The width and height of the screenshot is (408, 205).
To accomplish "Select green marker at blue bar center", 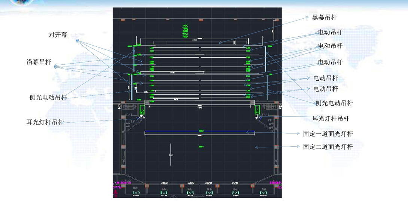I will pos(201,131).
